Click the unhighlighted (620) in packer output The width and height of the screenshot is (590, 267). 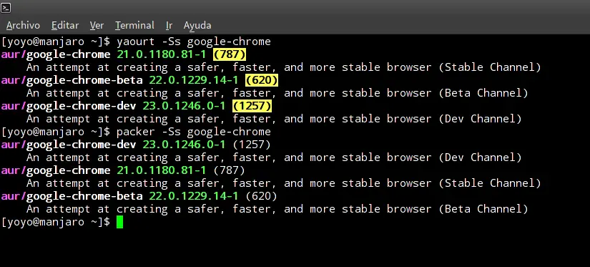point(262,196)
